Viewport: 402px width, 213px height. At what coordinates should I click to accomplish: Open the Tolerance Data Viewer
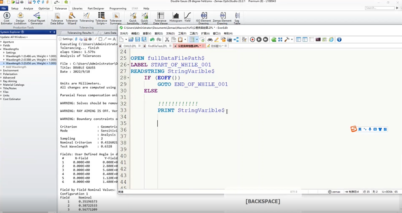pyautogui.click(x=160, y=19)
